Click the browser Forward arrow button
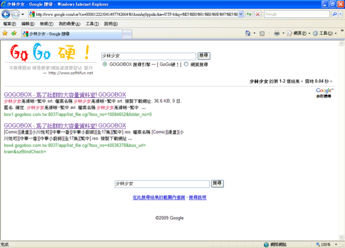The image size is (345, 248). 15,14
